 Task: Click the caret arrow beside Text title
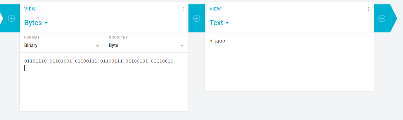tap(227, 23)
